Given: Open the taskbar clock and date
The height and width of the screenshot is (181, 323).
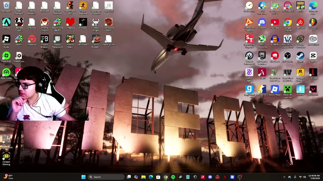Looking at the screenshot, I should 314,177.
